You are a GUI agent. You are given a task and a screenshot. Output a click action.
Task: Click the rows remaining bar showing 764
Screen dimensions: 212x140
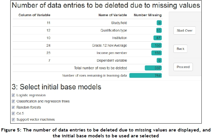click(146, 75)
